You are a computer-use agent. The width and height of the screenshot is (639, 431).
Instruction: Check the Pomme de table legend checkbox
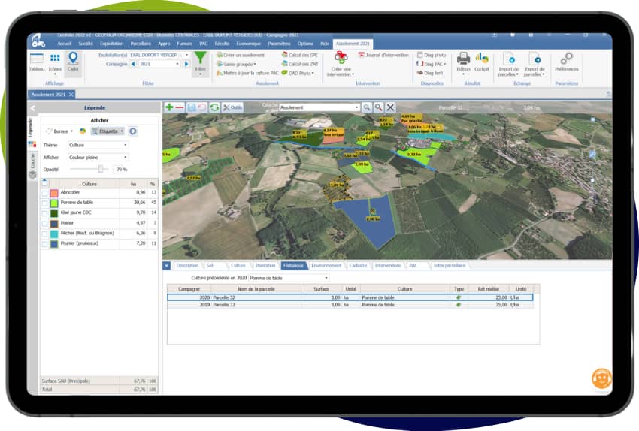45,203
